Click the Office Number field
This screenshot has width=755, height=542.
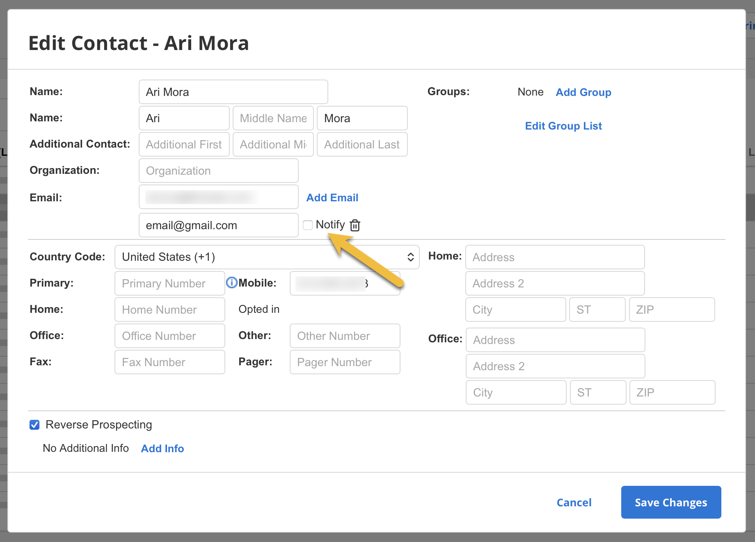[170, 336]
